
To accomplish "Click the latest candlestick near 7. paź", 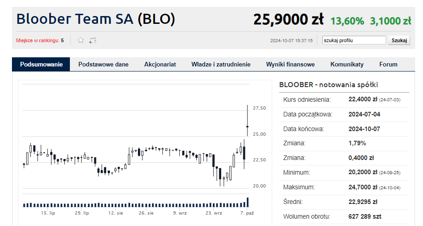I will pos(247,126).
